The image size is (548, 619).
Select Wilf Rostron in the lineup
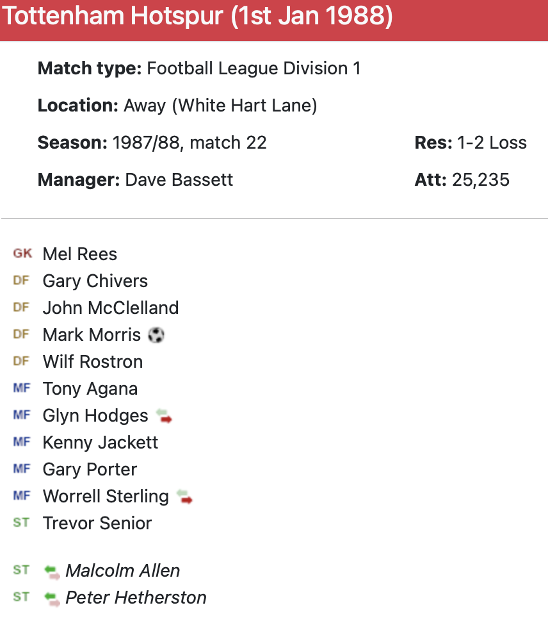[x=93, y=362]
